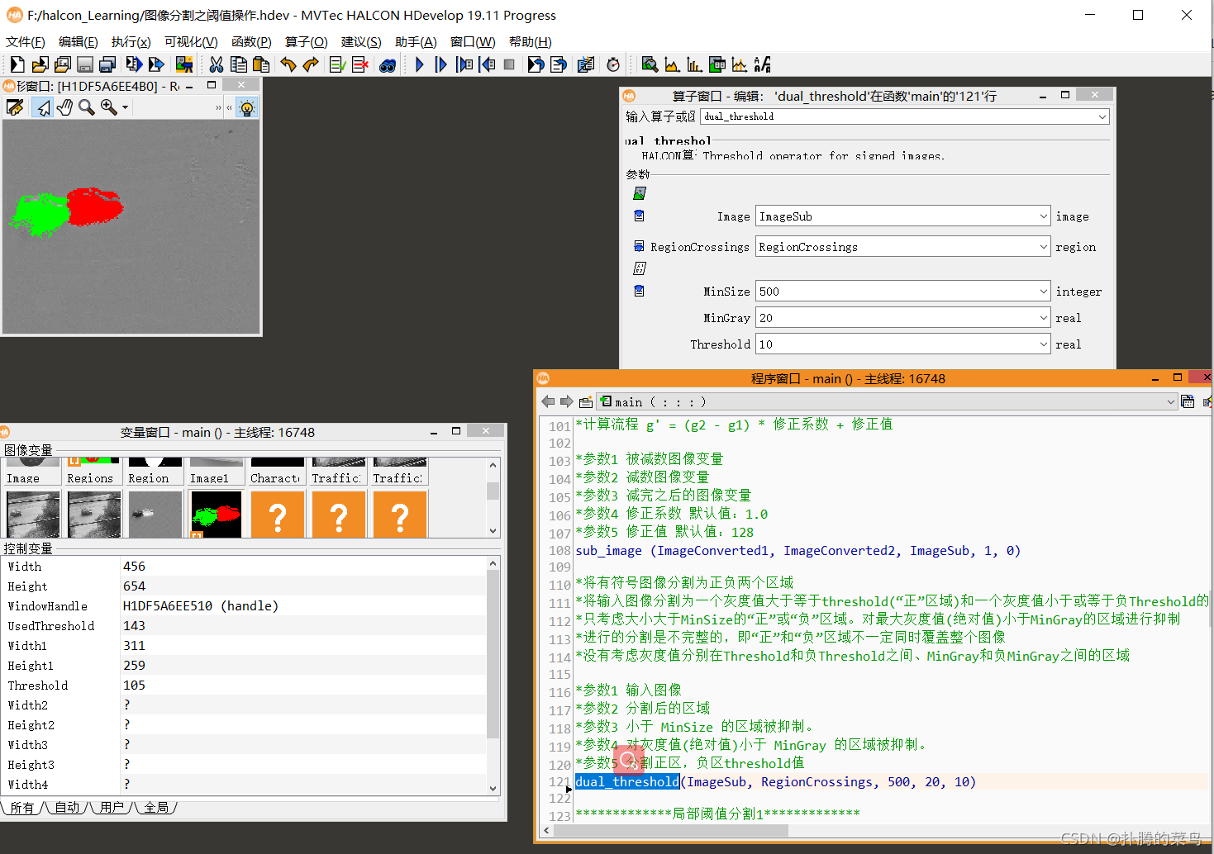This screenshot has width=1214, height=854.
Task: Open the zoom window magnifier-on-image icon
Action: tap(650, 64)
